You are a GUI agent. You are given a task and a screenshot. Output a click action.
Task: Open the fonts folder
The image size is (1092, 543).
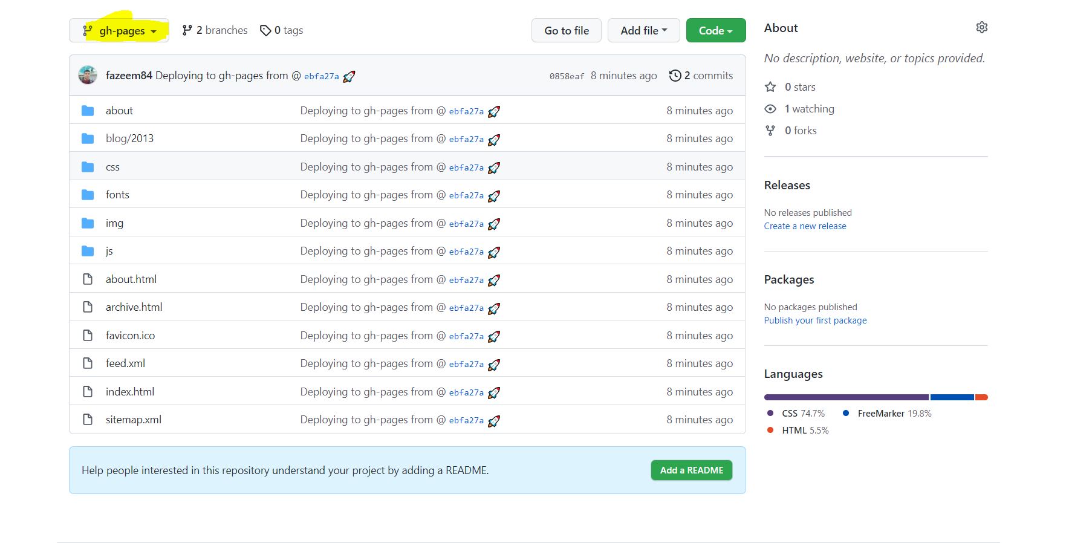click(x=117, y=195)
